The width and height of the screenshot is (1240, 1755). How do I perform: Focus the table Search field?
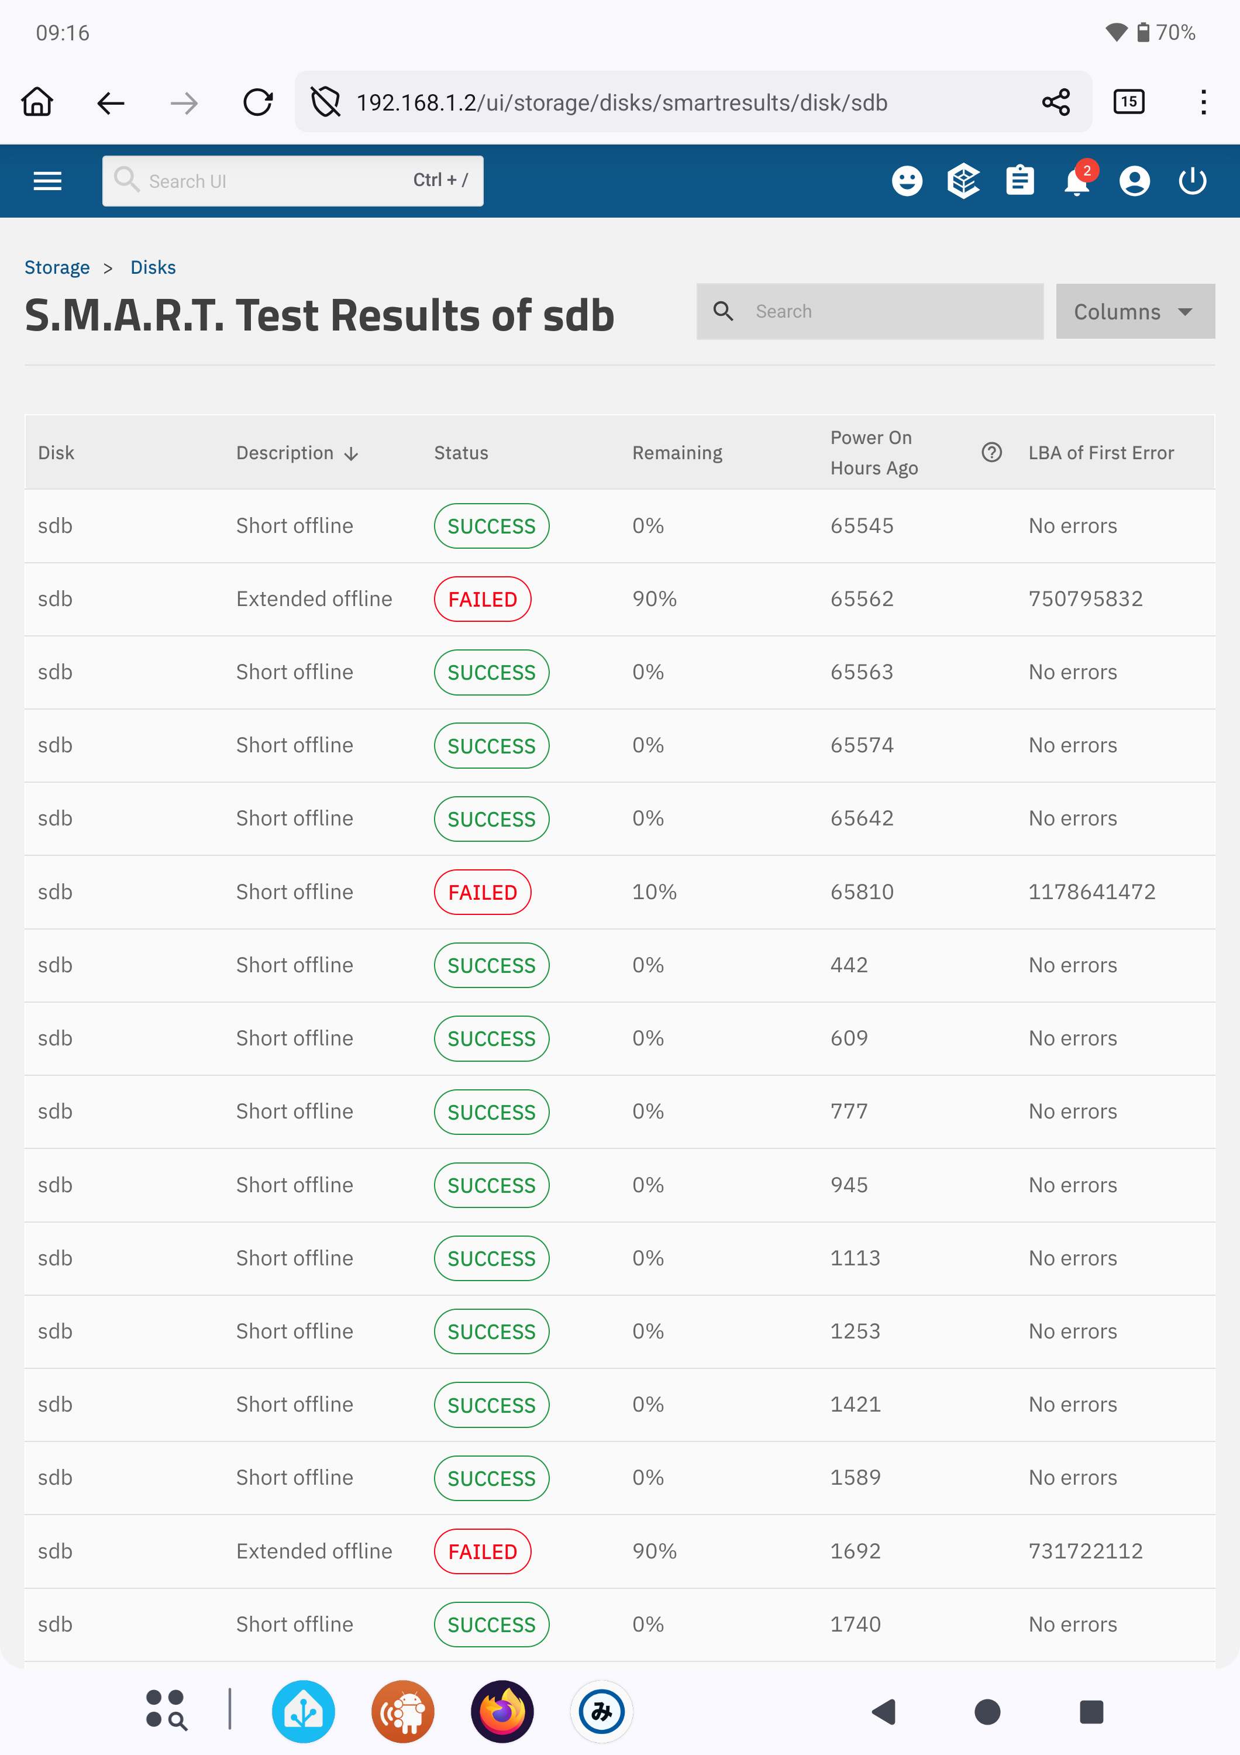pos(886,311)
